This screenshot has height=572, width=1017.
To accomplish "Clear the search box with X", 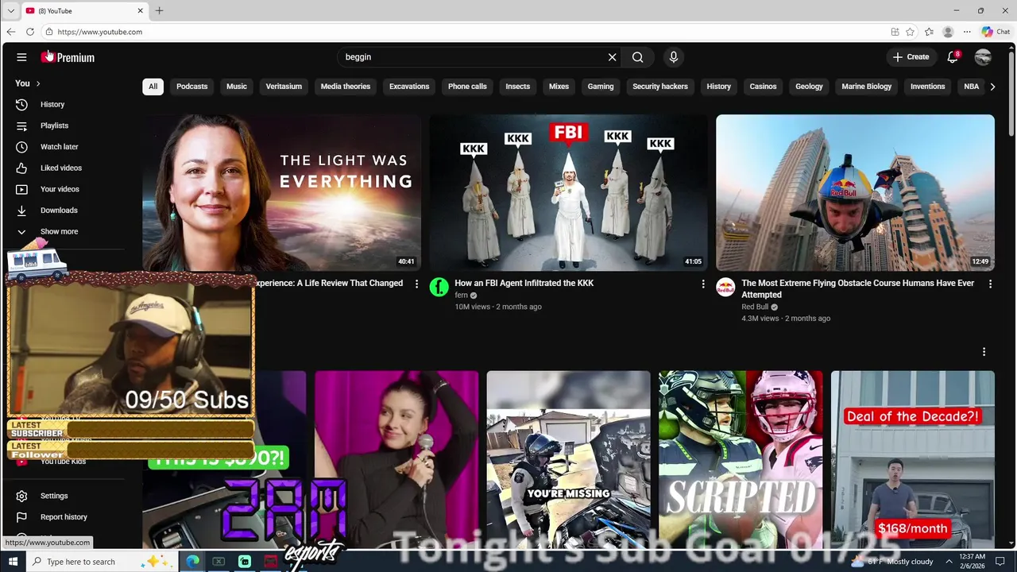I will pyautogui.click(x=612, y=57).
